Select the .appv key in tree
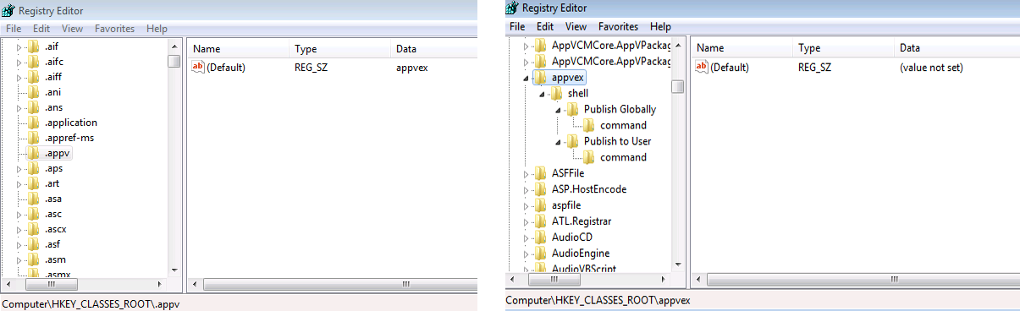 [x=58, y=153]
